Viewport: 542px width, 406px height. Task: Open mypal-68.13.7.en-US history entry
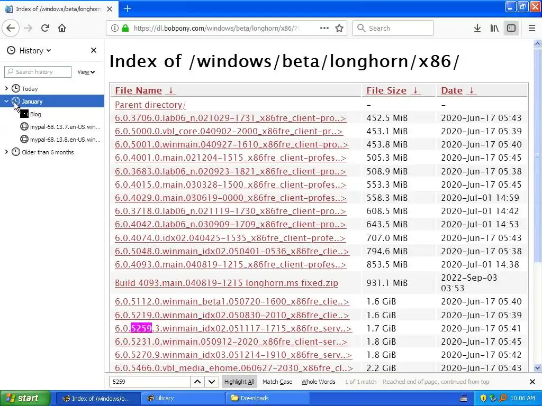(60, 127)
